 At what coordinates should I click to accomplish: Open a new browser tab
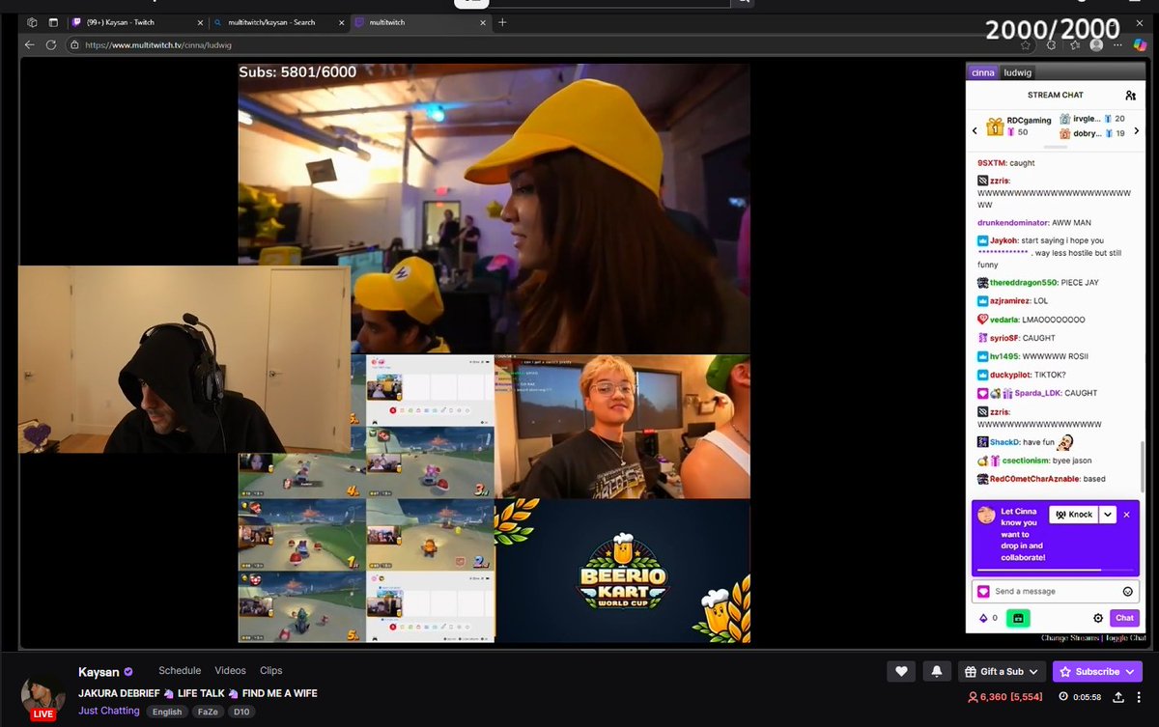(x=502, y=22)
